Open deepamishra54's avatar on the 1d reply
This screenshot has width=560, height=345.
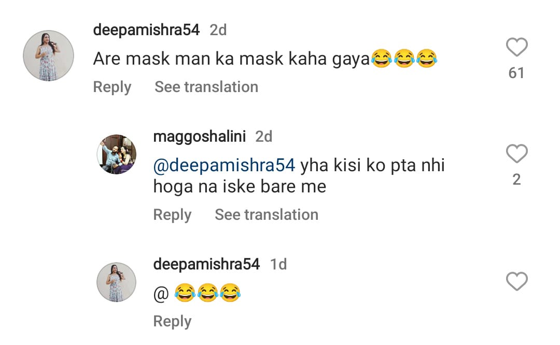click(117, 282)
